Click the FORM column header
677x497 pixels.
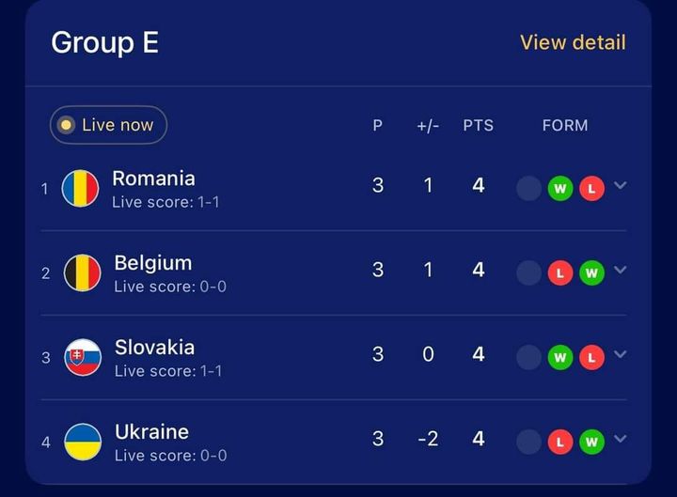tap(565, 125)
